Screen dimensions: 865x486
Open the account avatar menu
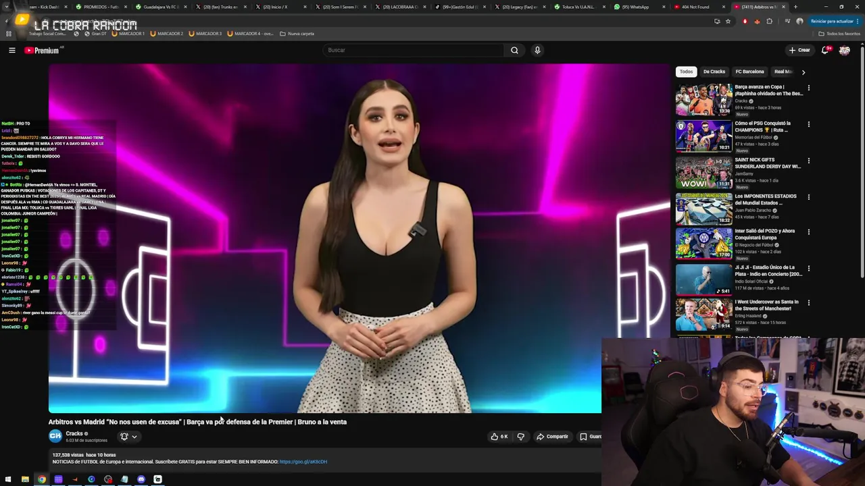844,50
